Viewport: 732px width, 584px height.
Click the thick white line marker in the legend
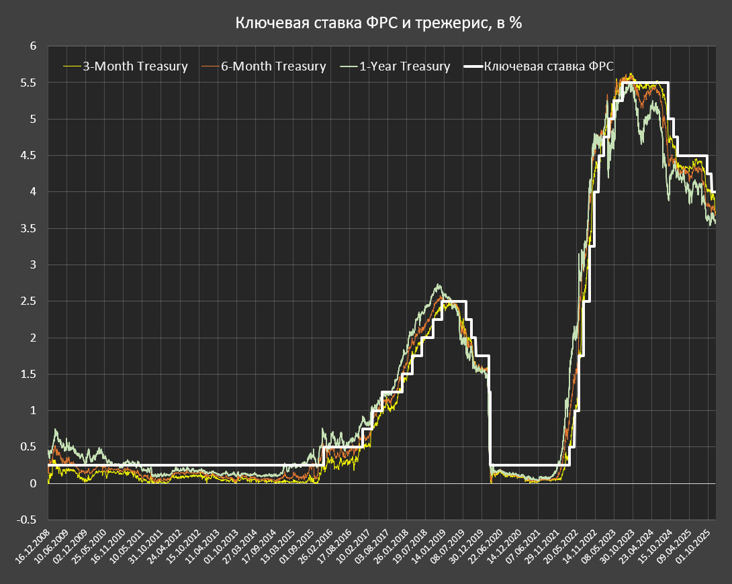pos(474,66)
